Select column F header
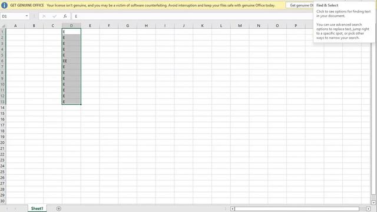Viewport: 377px width, 212px height. [108, 26]
